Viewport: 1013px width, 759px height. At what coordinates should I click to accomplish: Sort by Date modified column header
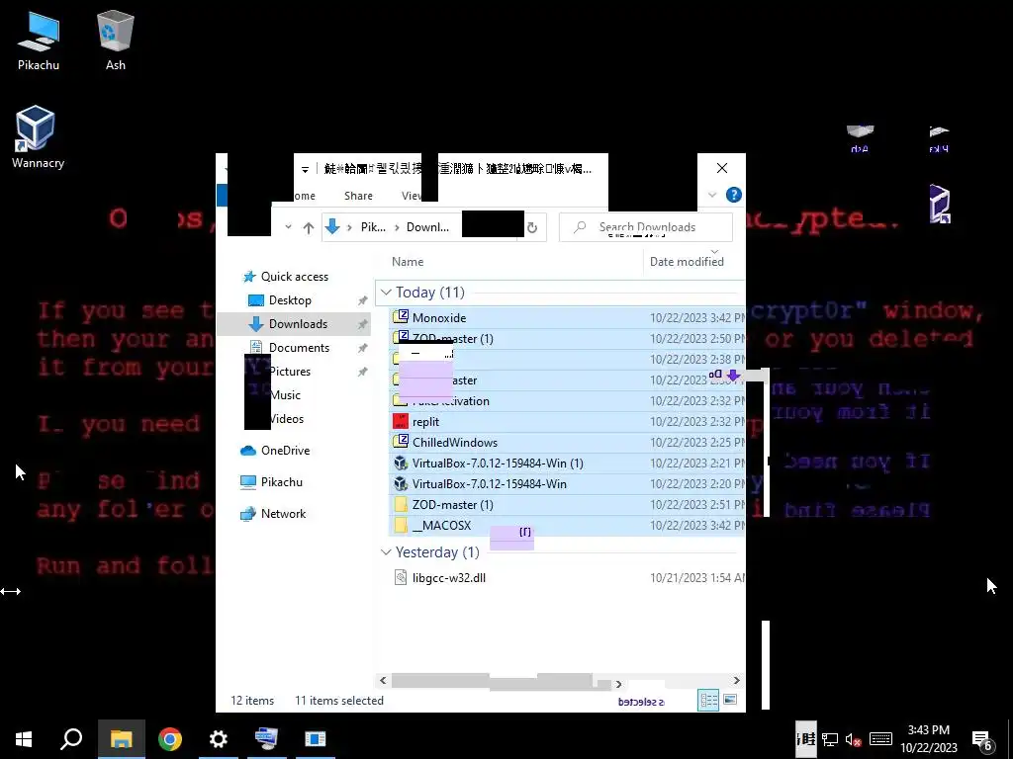click(687, 261)
